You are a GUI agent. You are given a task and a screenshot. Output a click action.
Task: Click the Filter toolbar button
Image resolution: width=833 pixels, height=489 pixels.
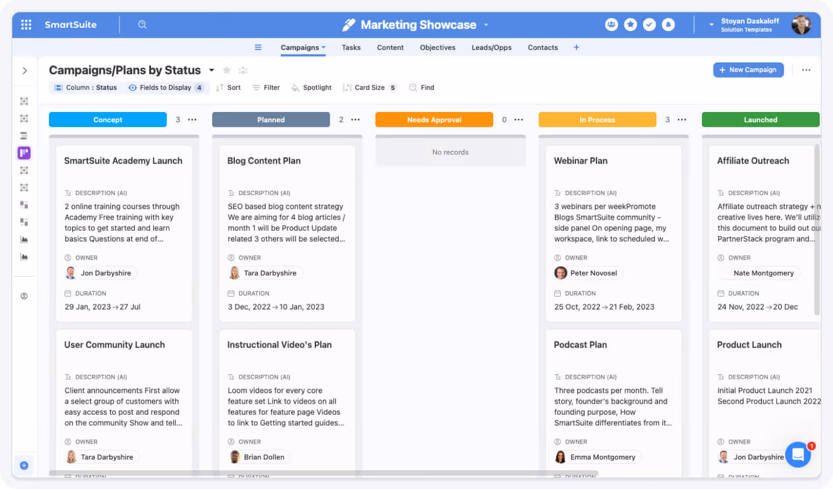[x=266, y=88]
